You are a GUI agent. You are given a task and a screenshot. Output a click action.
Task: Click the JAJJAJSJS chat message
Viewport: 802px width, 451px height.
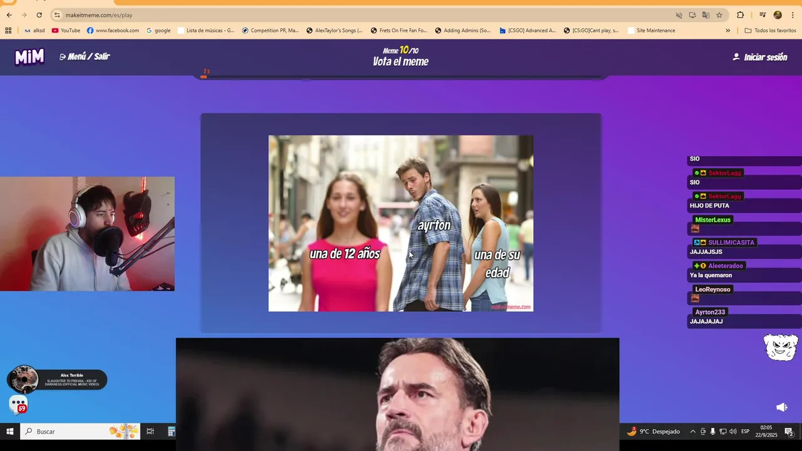click(x=706, y=252)
